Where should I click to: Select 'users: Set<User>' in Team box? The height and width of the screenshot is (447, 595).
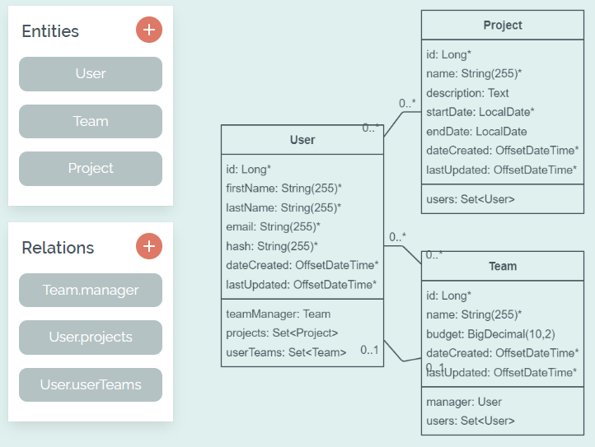[x=471, y=421]
